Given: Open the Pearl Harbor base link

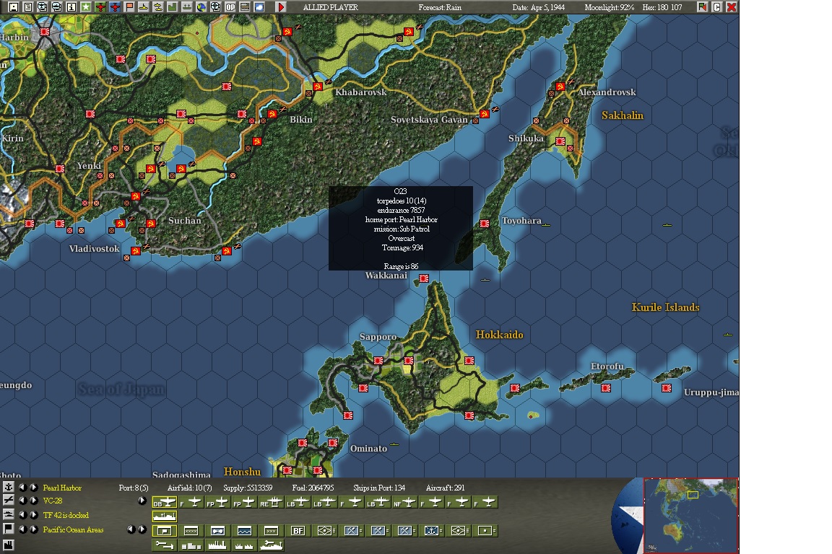Looking at the screenshot, I should (62, 488).
